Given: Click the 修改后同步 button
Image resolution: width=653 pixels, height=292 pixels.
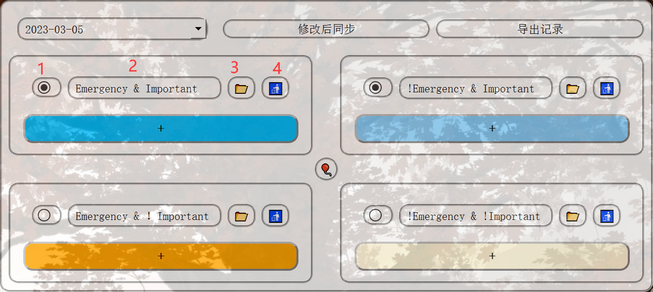Looking at the screenshot, I should click(x=326, y=29).
